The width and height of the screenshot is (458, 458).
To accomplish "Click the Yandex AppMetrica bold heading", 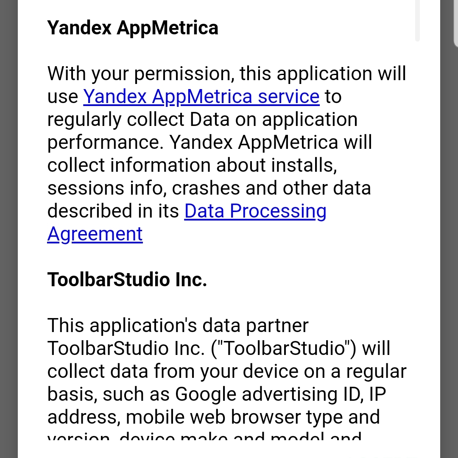I will pyautogui.click(x=133, y=28).
